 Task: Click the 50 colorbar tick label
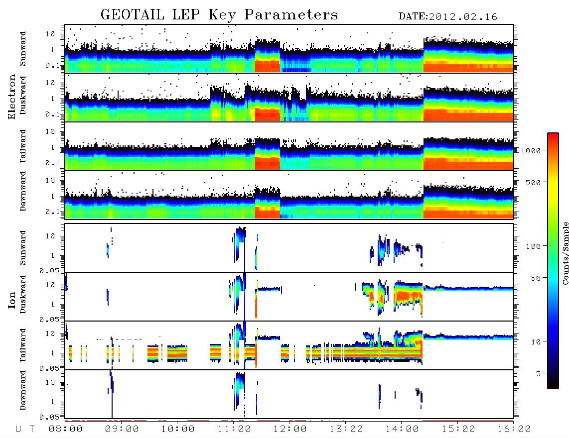(x=536, y=278)
